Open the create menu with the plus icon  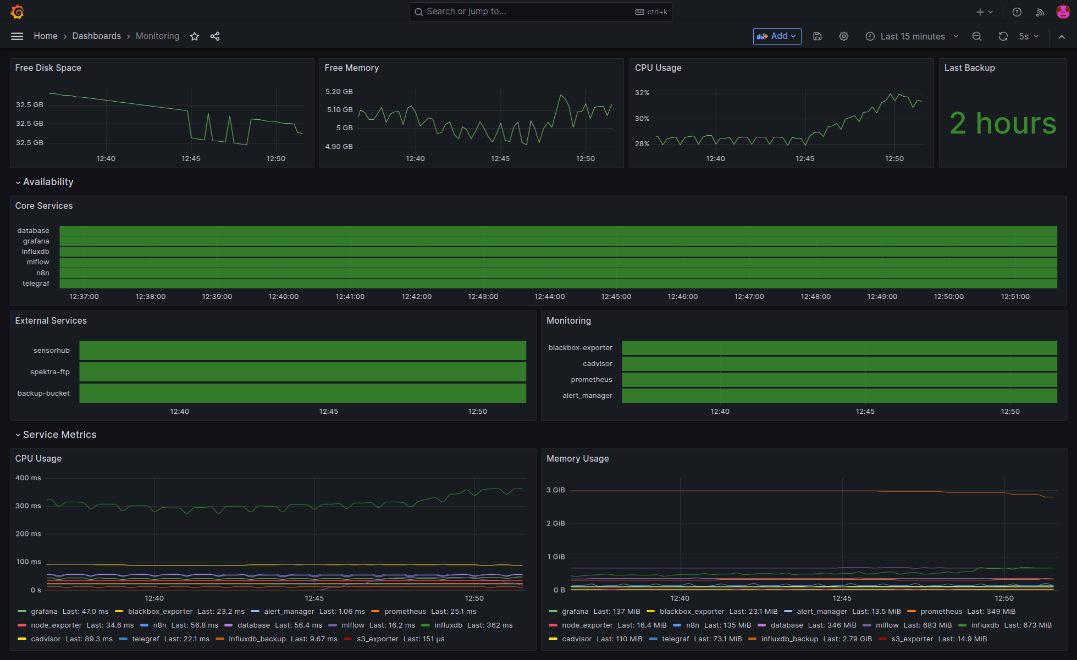pyautogui.click(x=982, y=12)
